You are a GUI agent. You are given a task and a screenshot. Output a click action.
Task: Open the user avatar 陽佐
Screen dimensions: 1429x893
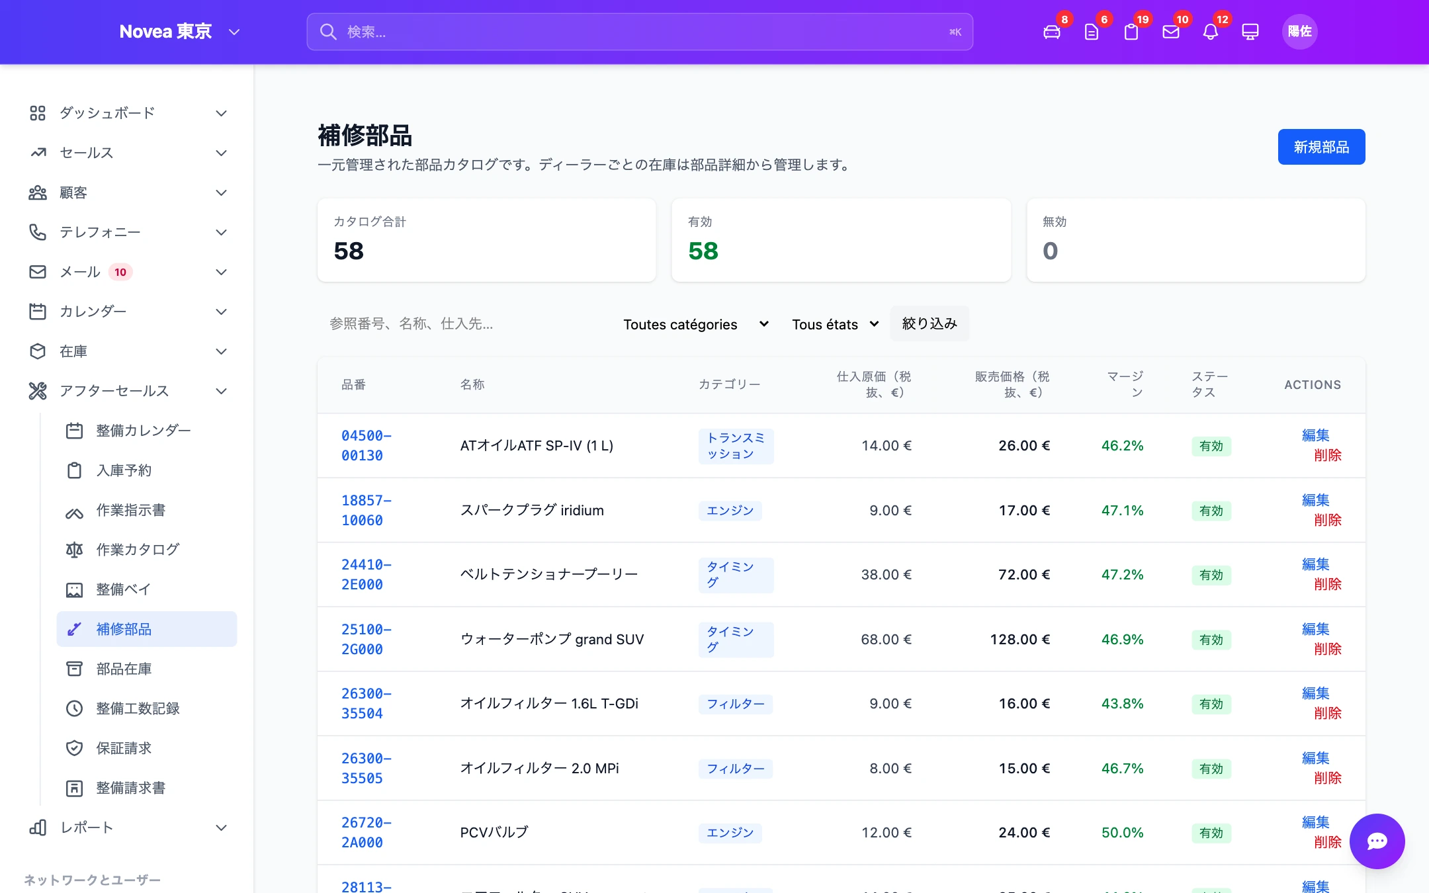[1299, 32]
